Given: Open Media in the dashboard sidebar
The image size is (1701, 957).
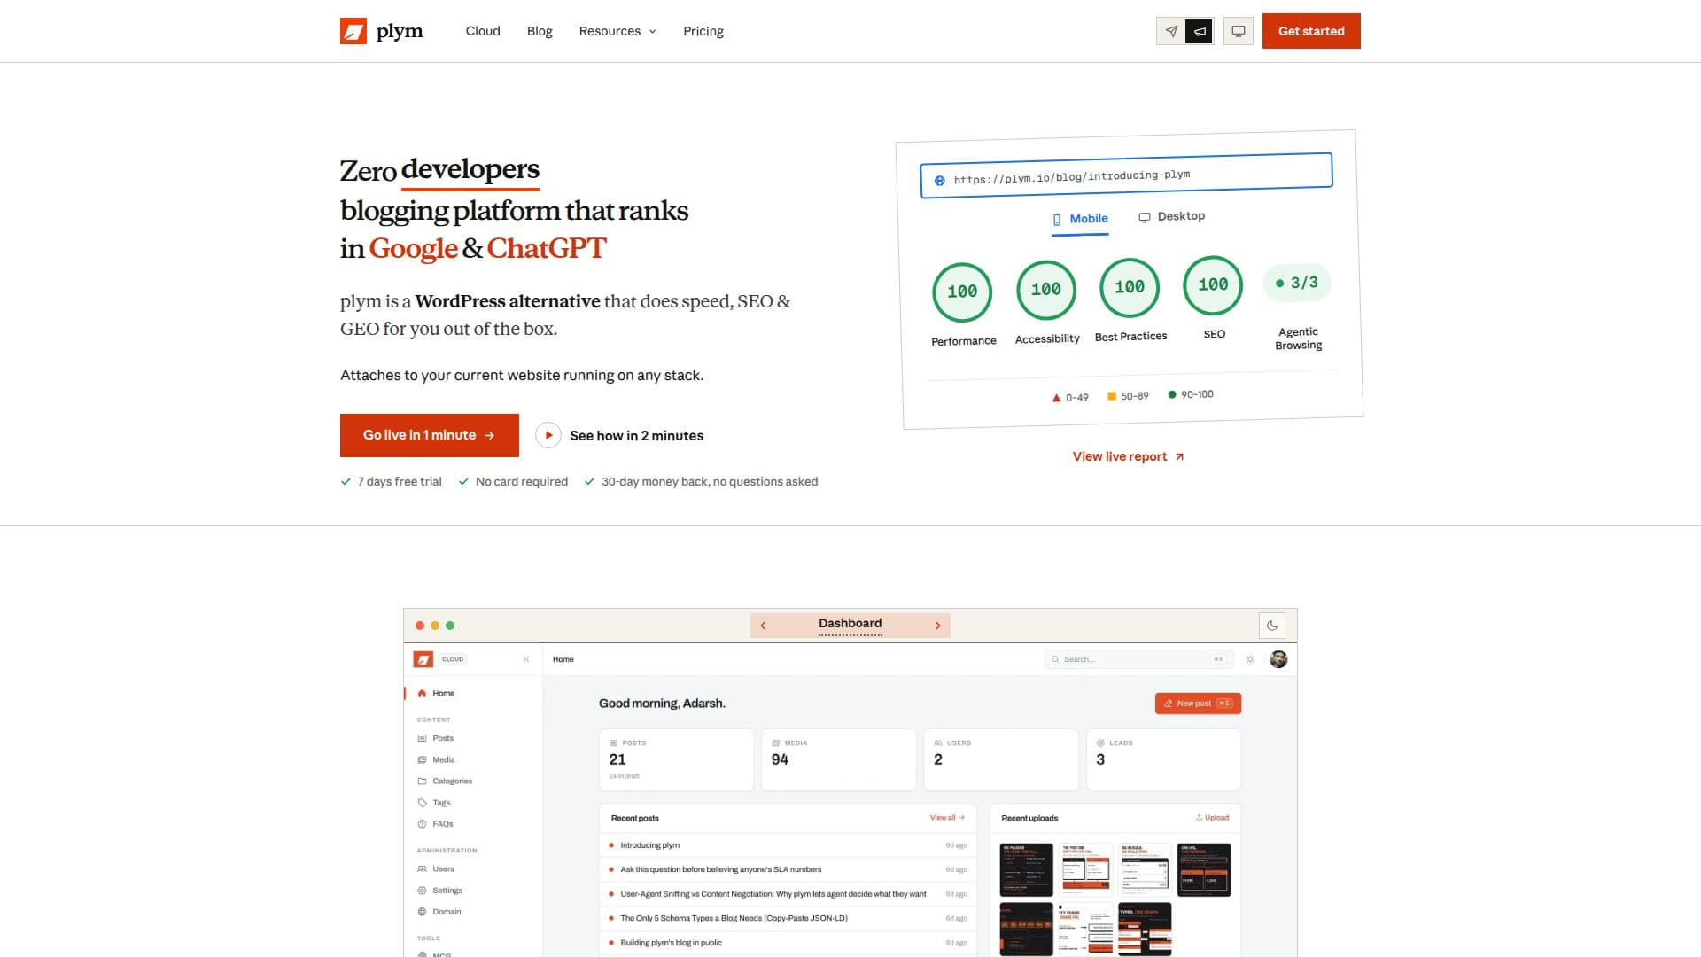Looking at the screenshot, I should point(436,759).
